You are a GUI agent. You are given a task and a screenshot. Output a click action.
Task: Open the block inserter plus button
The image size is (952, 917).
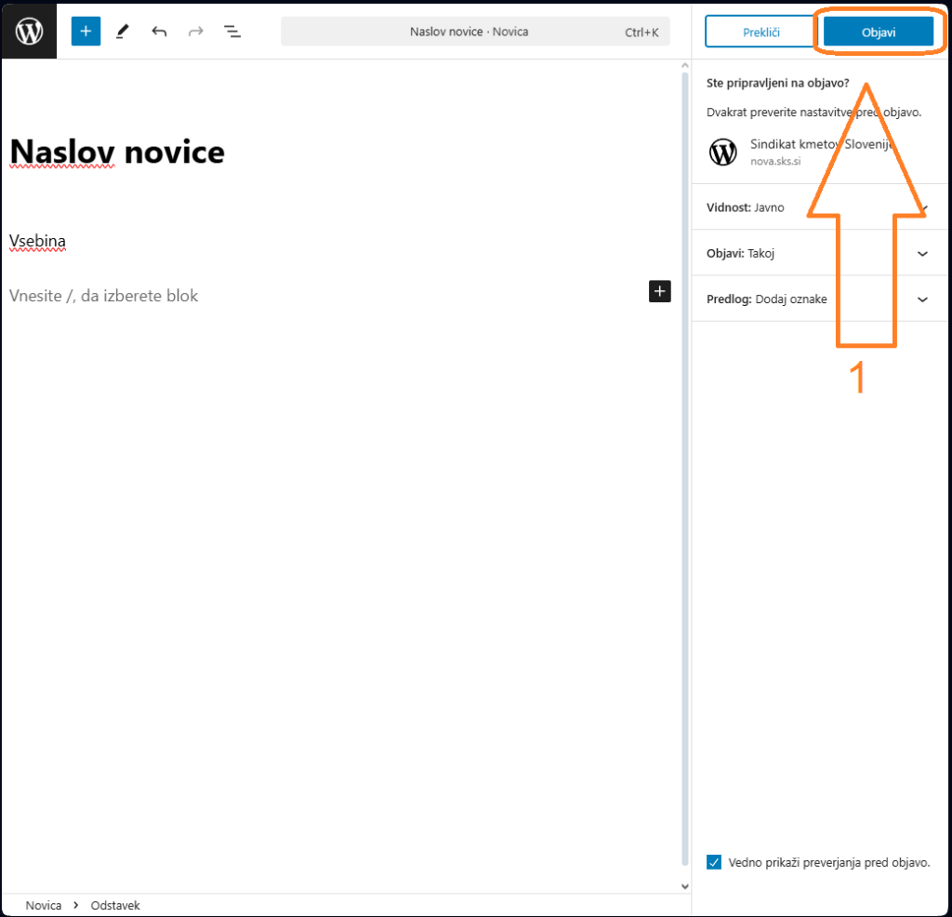(x=86, y=32)
